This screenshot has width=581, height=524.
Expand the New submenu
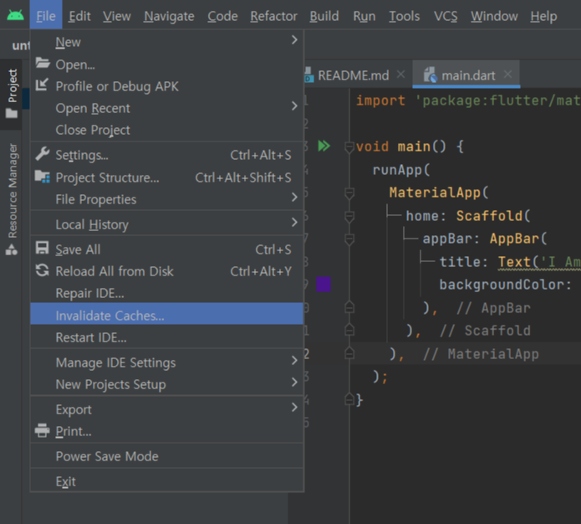tap(294, 39)
